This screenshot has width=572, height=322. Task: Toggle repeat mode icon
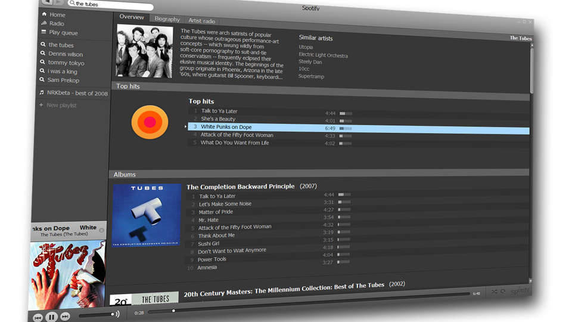(x=503, y=292)
